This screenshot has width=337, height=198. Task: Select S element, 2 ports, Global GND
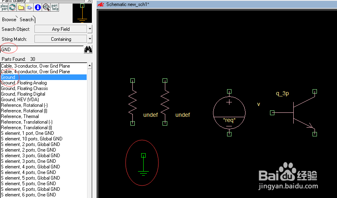[44, 144]
